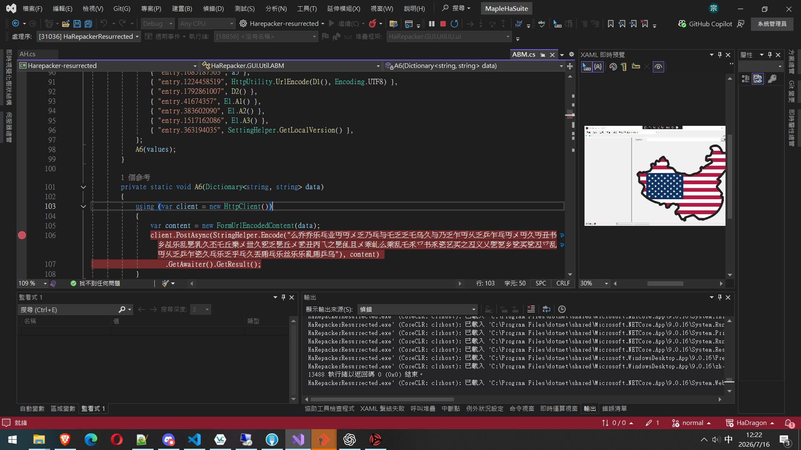This screenshot has width=801, height=450.
Task: Click the clear all output icon
Action: 531,309
